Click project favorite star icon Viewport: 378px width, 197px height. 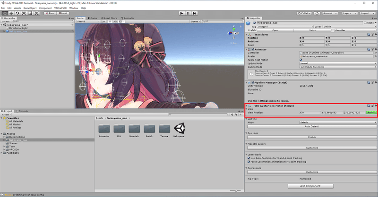(x=241, y=115)
